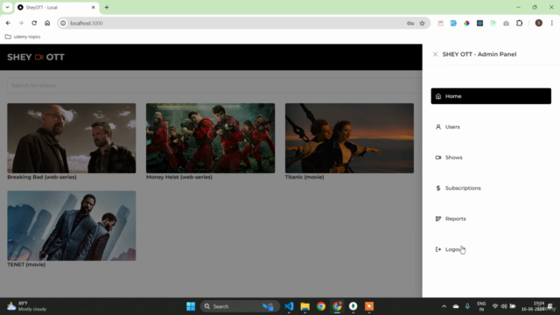
Task: Reload the current page
Action: coord(34,24)
